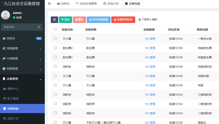Expand the 常规管理 menu chevron
Image resolution: width=219 pixels, height=124 pixels.
40,49
